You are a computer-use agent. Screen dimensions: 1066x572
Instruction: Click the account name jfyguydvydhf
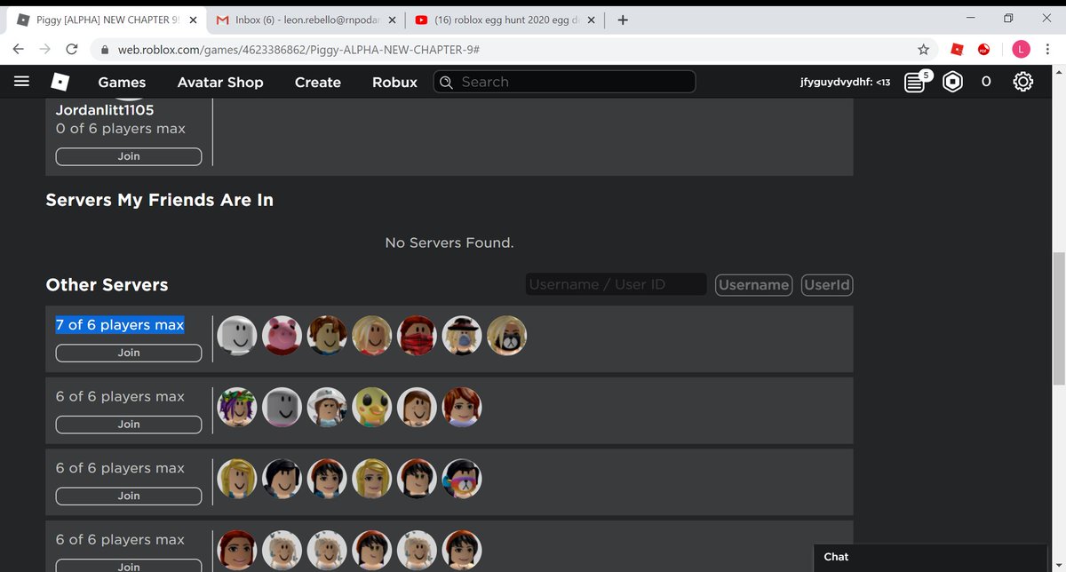pos(845,82)
